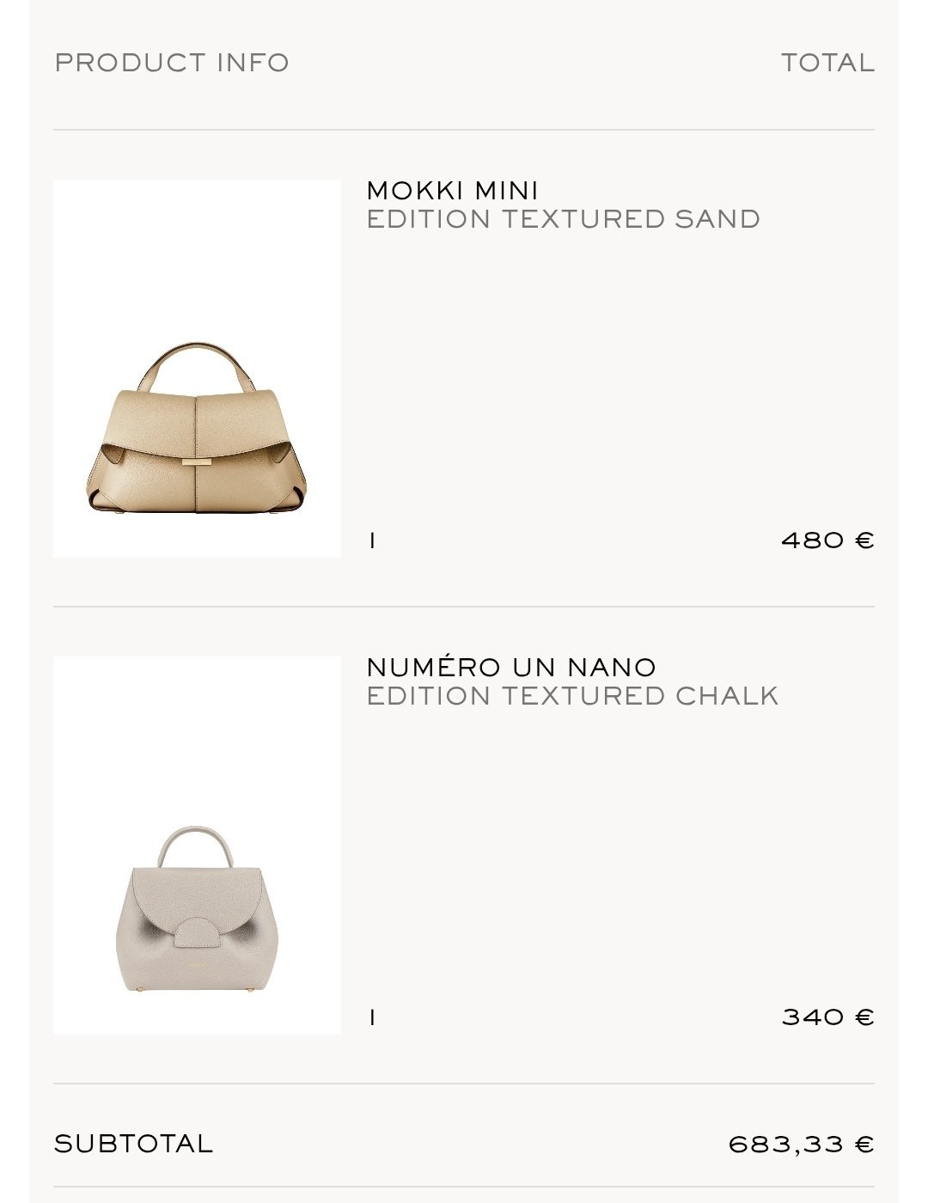Click the euro symbol beside subtotal amount
This screenshot has height=1203, width=928.
tap(865, 1145)
